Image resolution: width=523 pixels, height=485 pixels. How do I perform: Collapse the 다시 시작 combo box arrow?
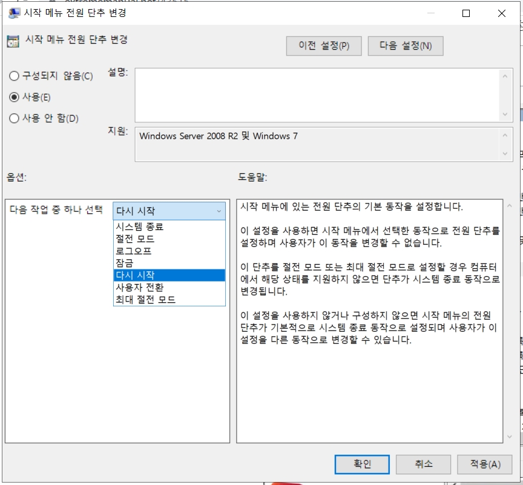click(219, 211)
